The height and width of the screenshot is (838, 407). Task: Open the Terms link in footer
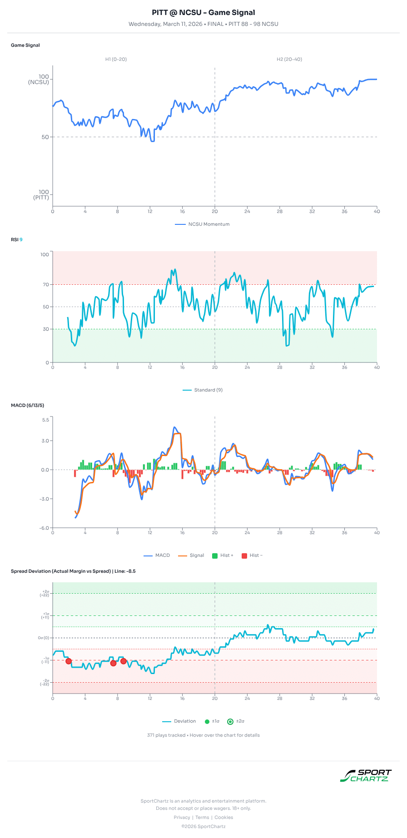point(202,818)
